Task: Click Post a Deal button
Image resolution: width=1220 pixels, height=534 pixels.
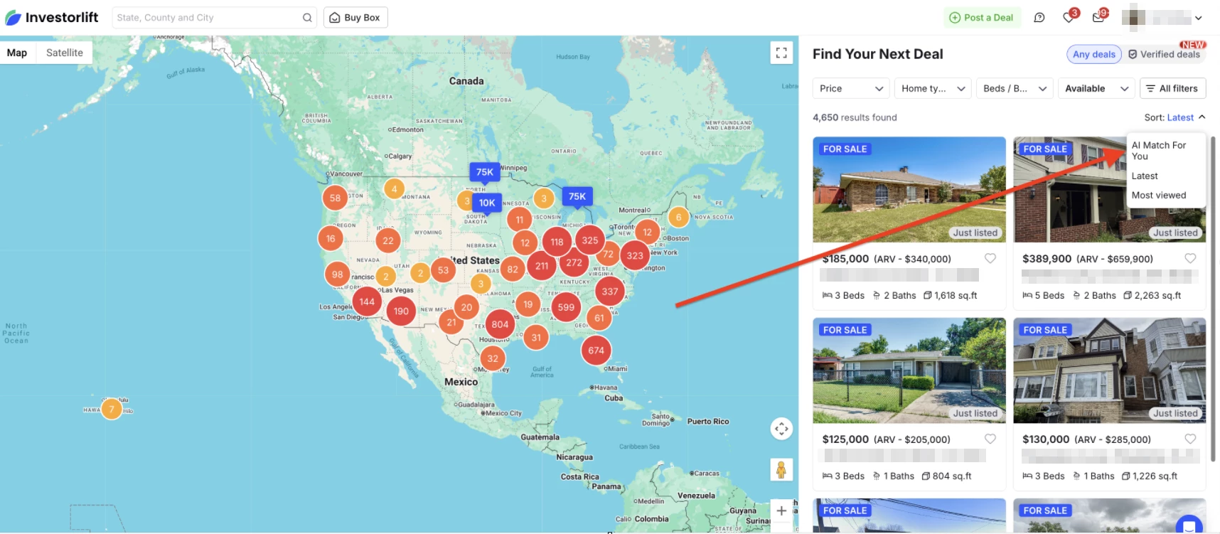Action: pos(982,18)
